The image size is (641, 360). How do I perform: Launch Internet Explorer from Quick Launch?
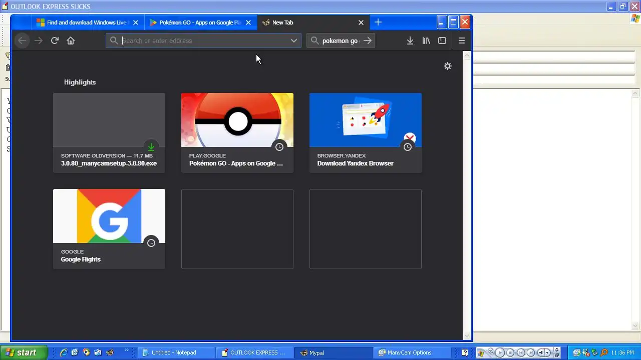click(64, 352)
